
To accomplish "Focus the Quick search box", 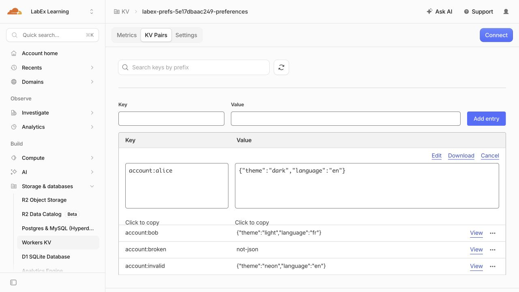I will 53,35.
